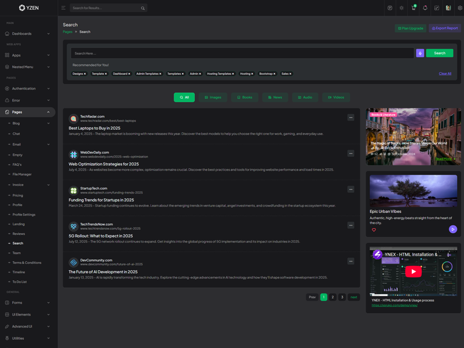Click the settings gear in header

(460, 8)
